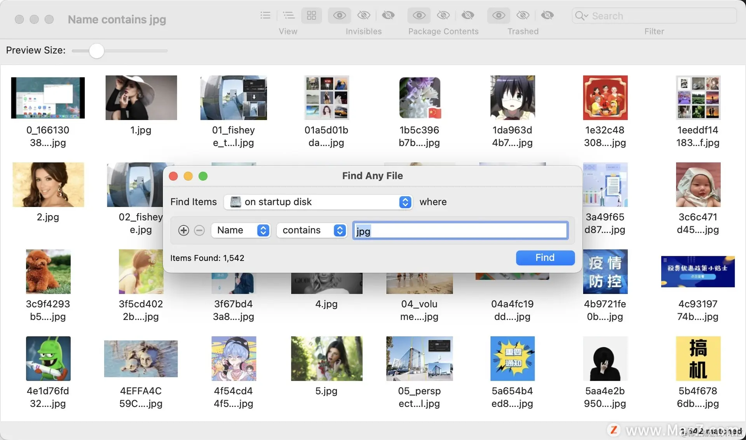The image size is (746, 440).
Task: Switch to flat list view
Action: pyautogui.click(x=265, y=16)
